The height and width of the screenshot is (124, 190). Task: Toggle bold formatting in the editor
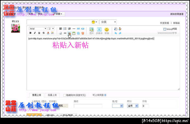pos(30,33)
